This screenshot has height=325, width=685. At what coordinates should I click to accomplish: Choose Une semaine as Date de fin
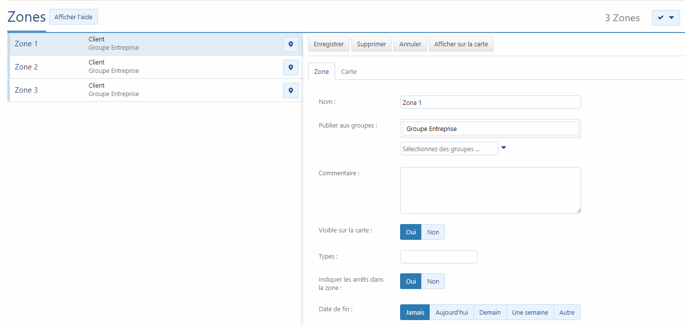(529, 312)
